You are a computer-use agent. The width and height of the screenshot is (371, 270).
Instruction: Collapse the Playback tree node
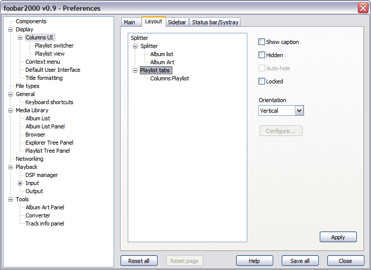(11, 167)
